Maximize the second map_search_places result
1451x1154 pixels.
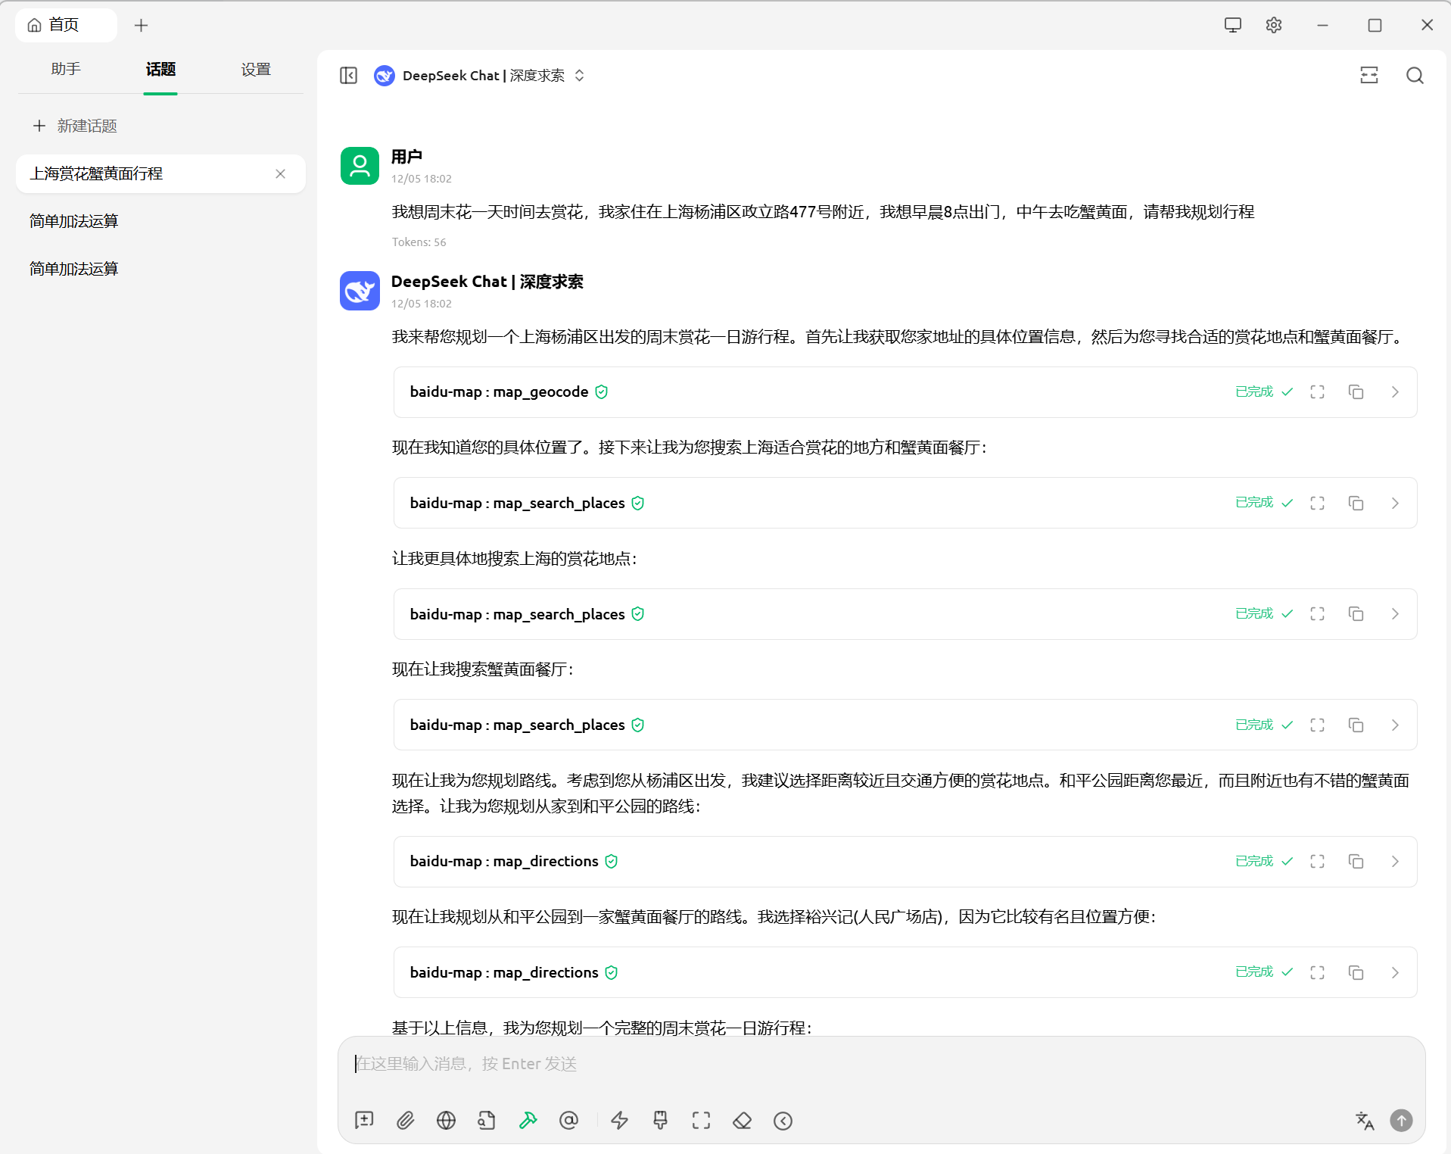[1317, 614]
